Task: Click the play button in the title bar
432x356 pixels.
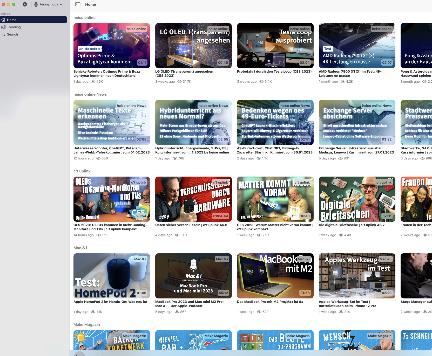Action: point(25,4)
